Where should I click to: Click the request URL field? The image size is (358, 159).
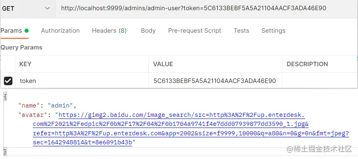pyautogui.click(x=206, y=9)
